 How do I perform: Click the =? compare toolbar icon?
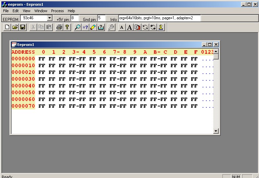coord(85,27)
